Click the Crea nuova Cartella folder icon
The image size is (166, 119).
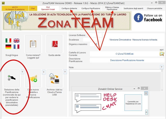tap(33, 78)
